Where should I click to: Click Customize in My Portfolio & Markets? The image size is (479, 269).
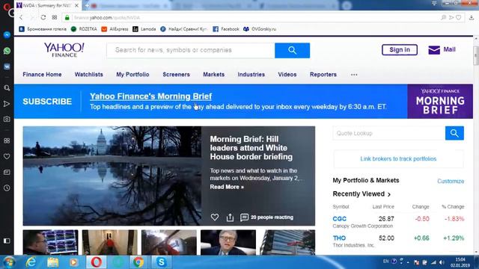[451, 181]
